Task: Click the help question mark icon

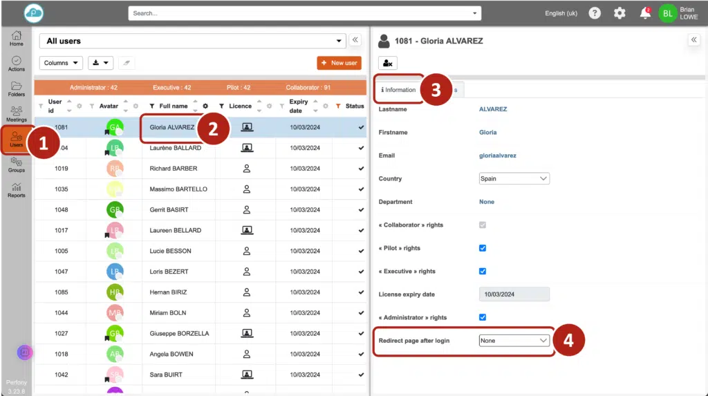Action: pos(594,13)
